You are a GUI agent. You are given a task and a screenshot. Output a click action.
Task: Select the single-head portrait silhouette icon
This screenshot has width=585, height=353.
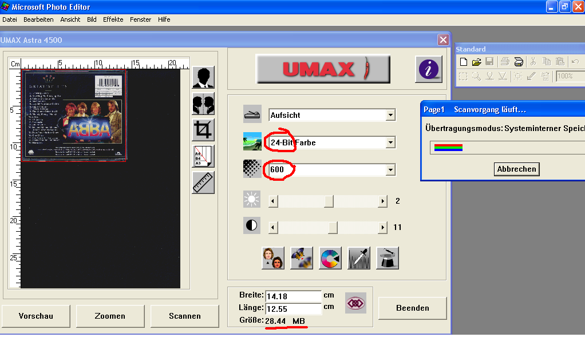203,77
